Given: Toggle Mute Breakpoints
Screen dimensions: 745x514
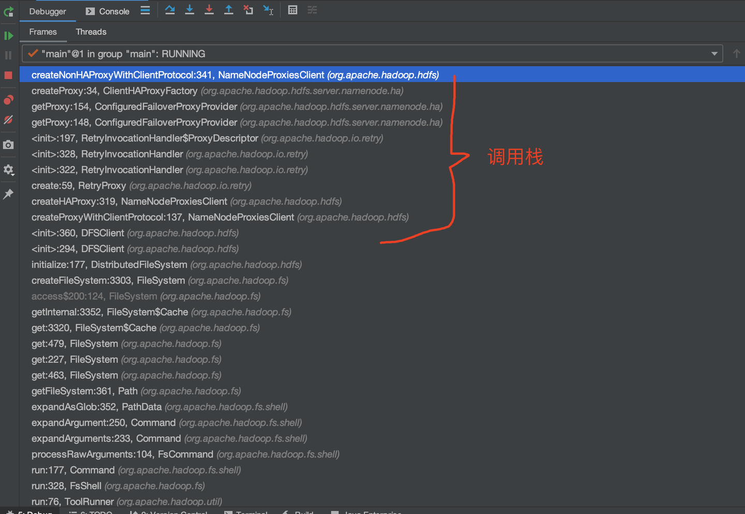Looking at the screenshot, I should pyautogui.click(x=8, y=120).
